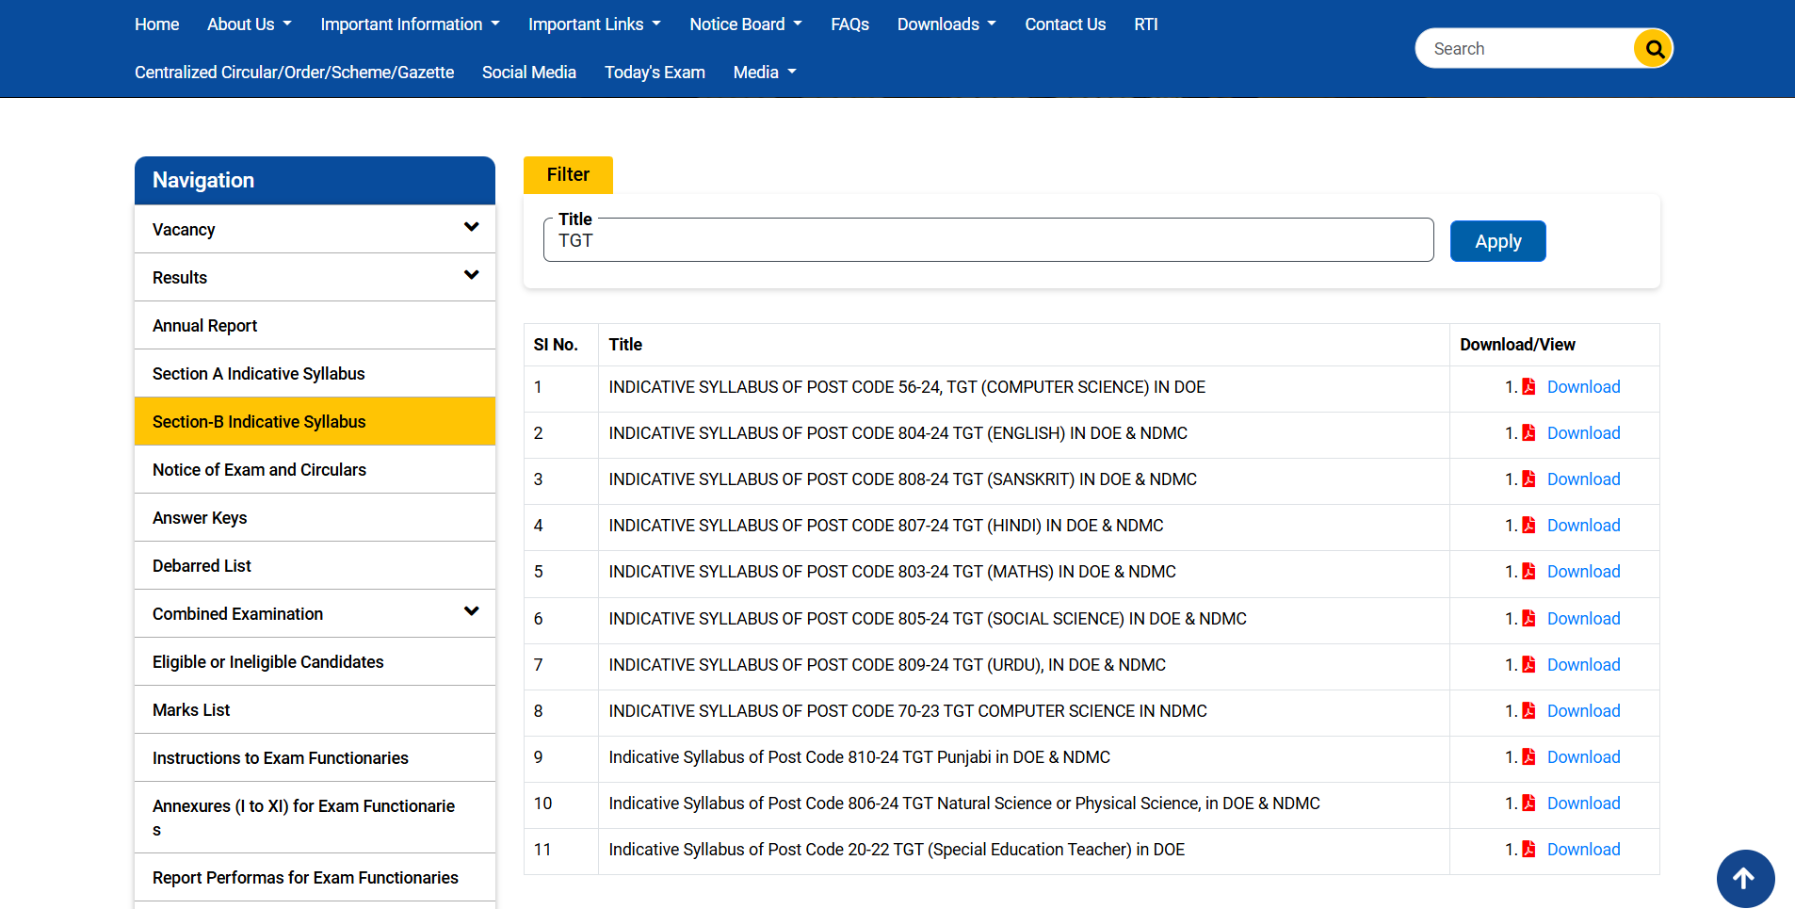
Task: Open the Important Information dropdown
Action: (x=410, y=24)
